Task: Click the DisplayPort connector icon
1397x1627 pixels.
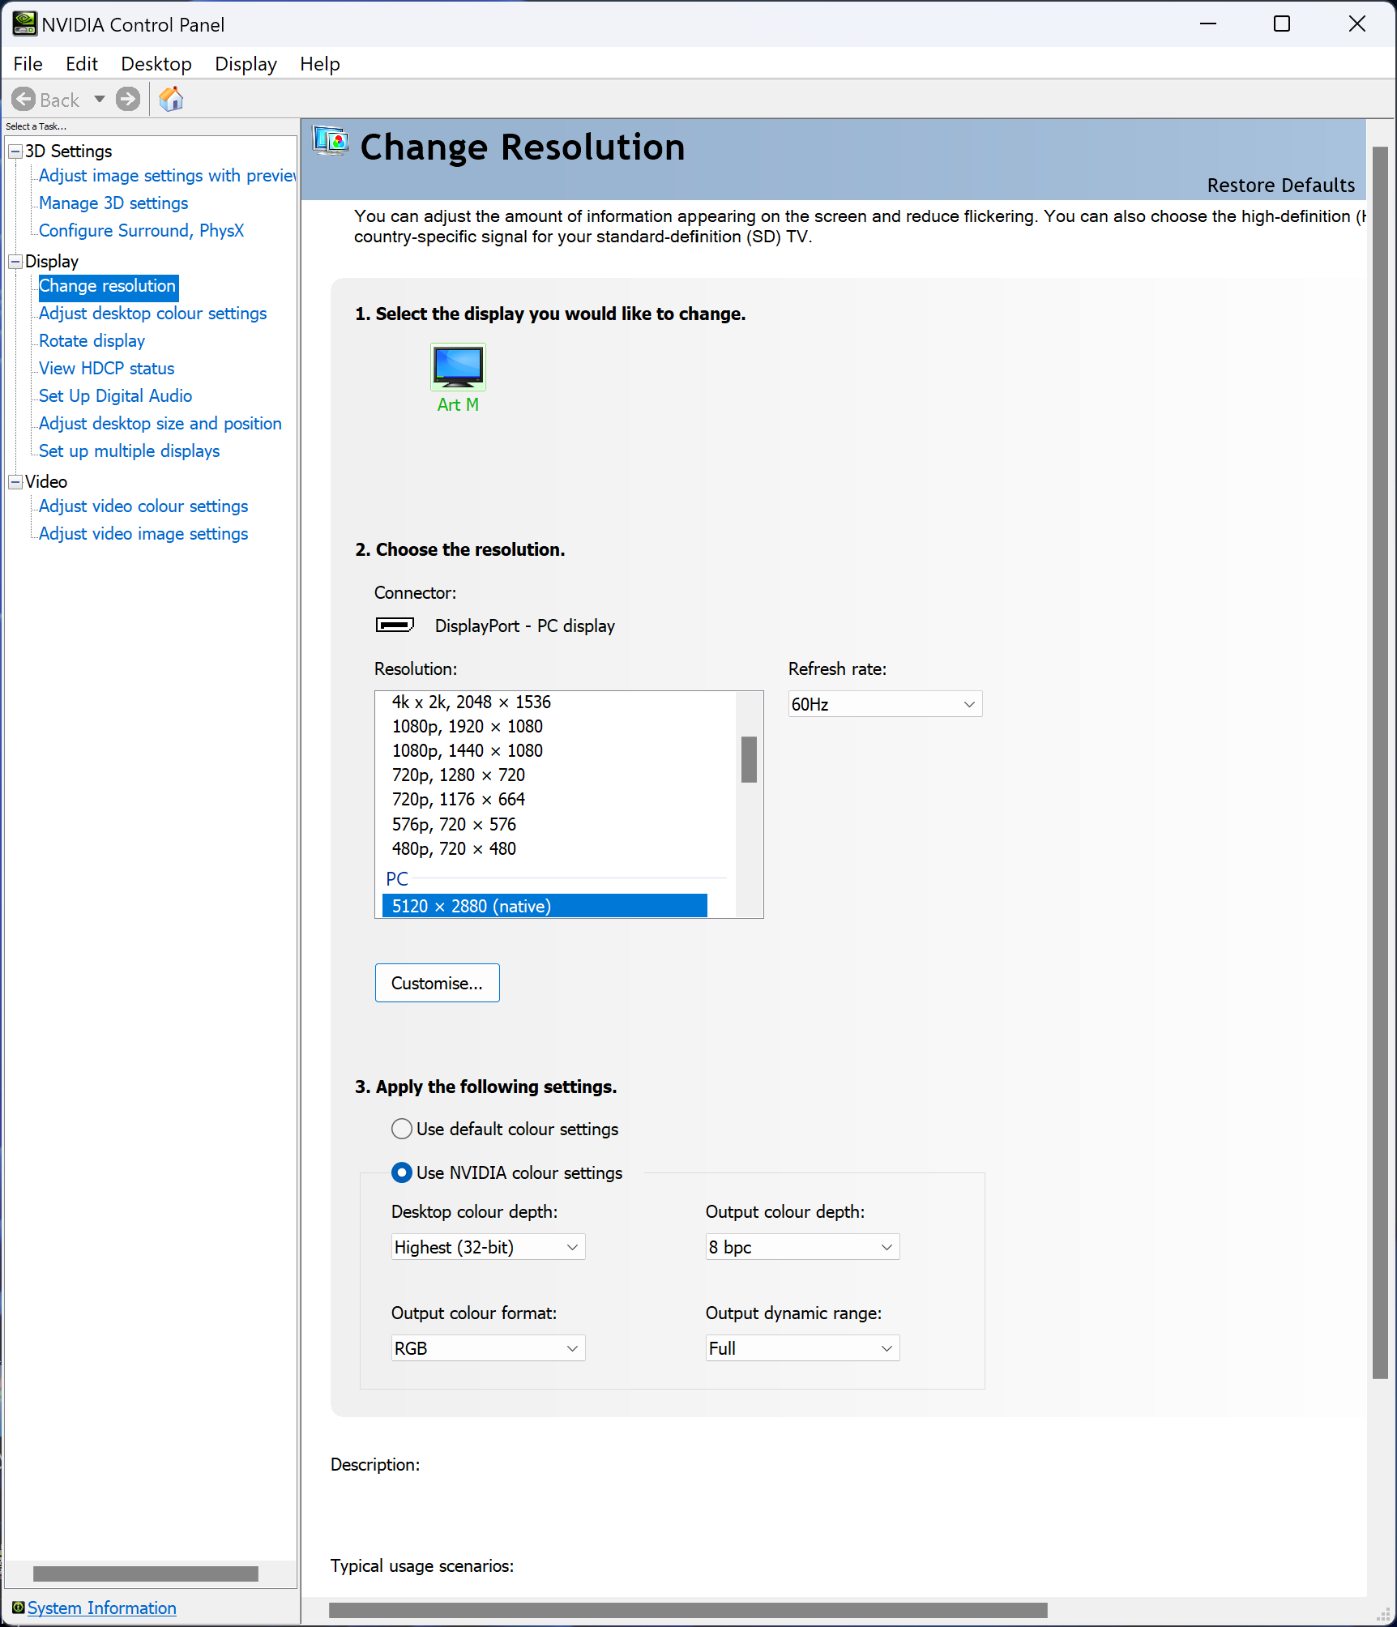Action: pyautogui.click(x=395, y=625)
